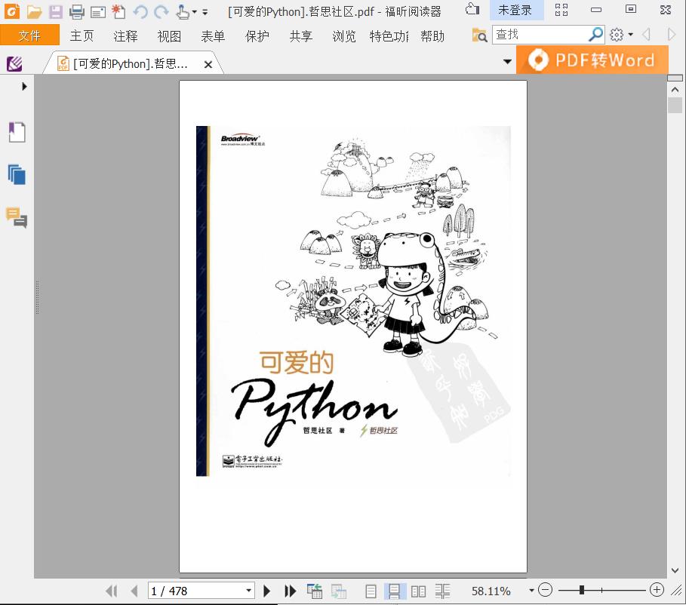Click the Save disk icon

pos(56,12)
